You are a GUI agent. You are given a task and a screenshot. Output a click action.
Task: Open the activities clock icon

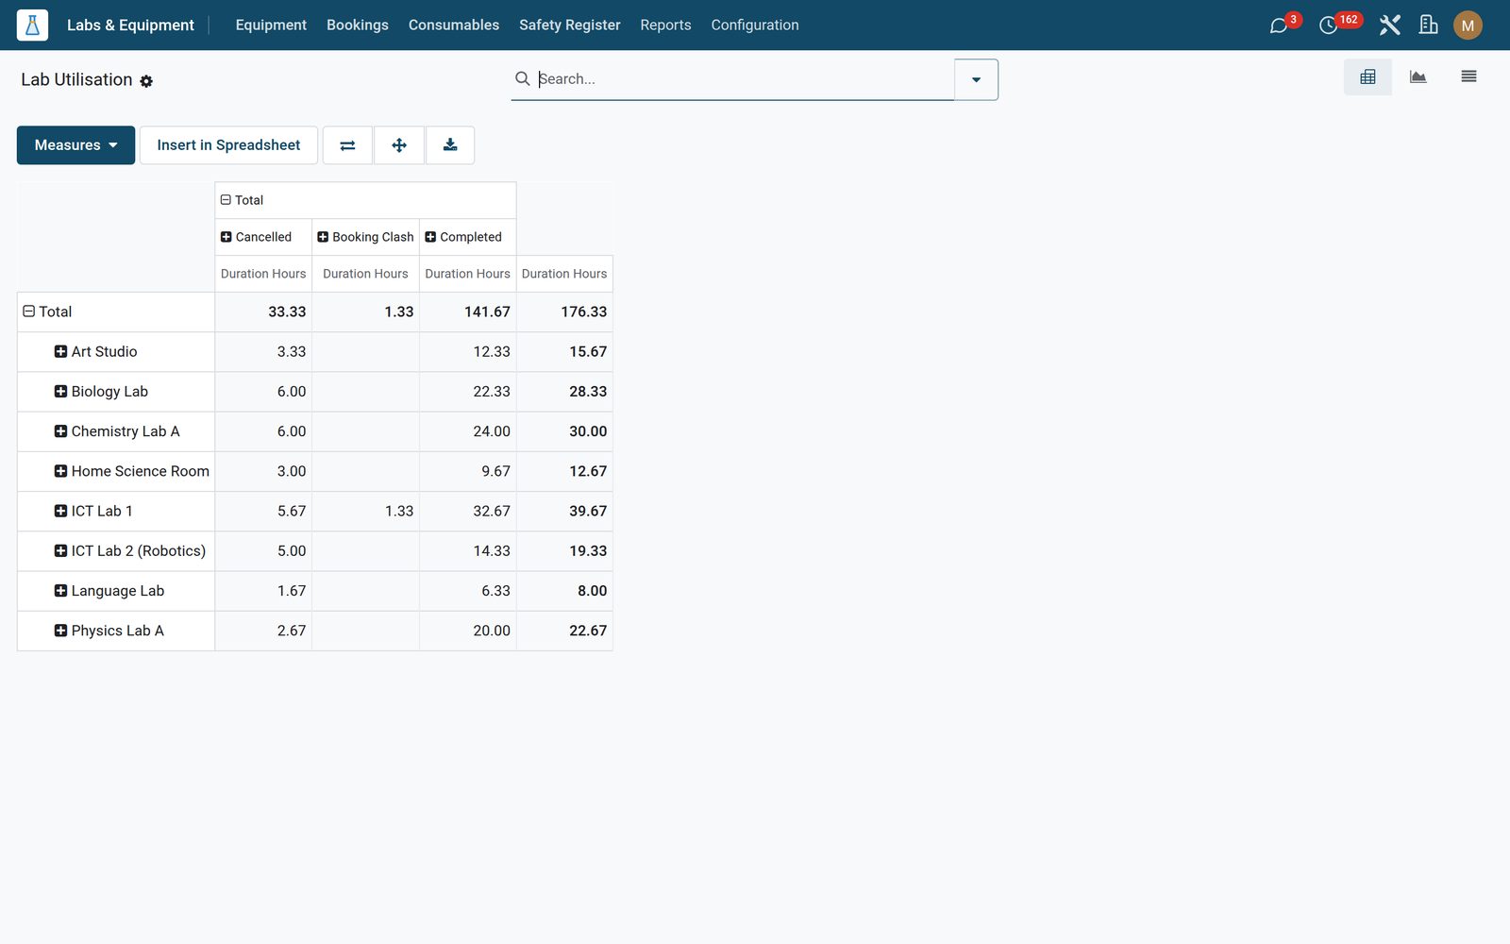pos(1329,25)
